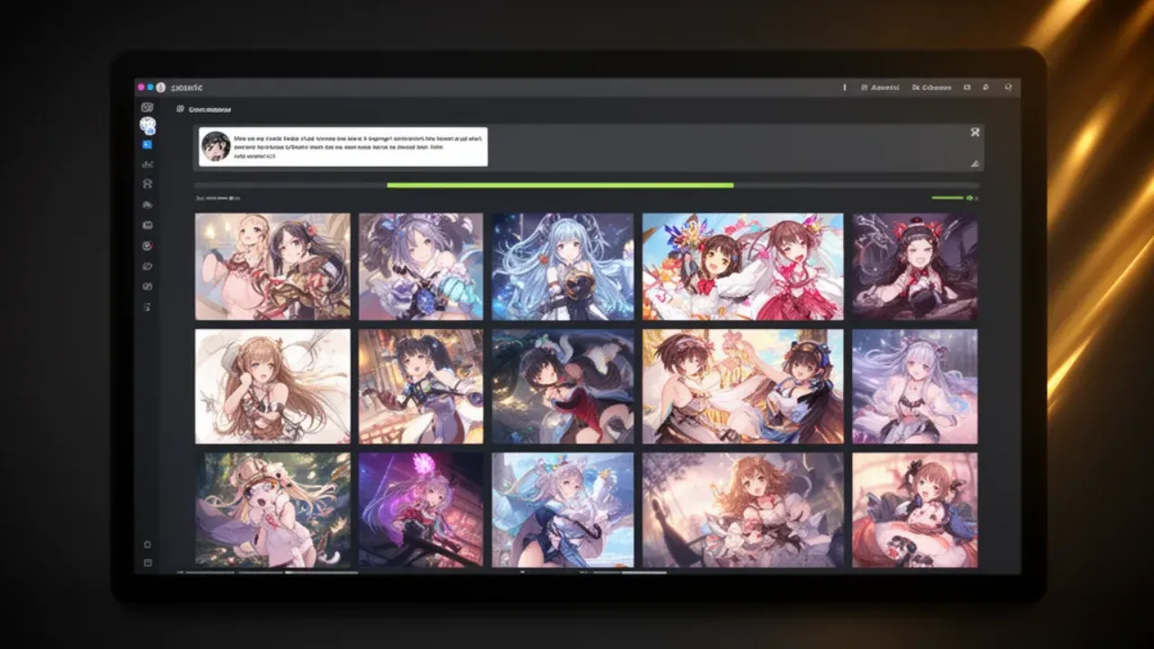1154x649 pixels.
Task: Open thumbnail of silver-haired girl under blue sky
Action: 563,510
